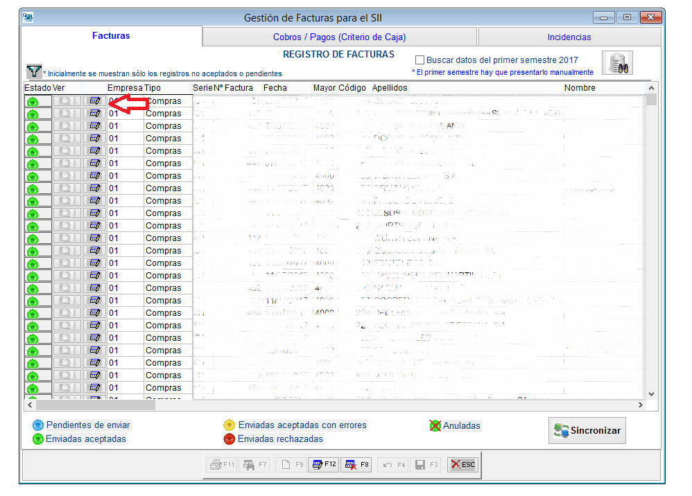Click the edit icon in second invoice row
The width and height of the screenshot is (692, 496).
(95, 114)
